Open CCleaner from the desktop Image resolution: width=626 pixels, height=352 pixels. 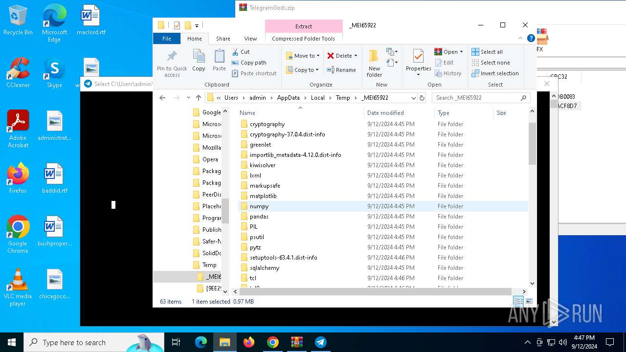[18, 73]
